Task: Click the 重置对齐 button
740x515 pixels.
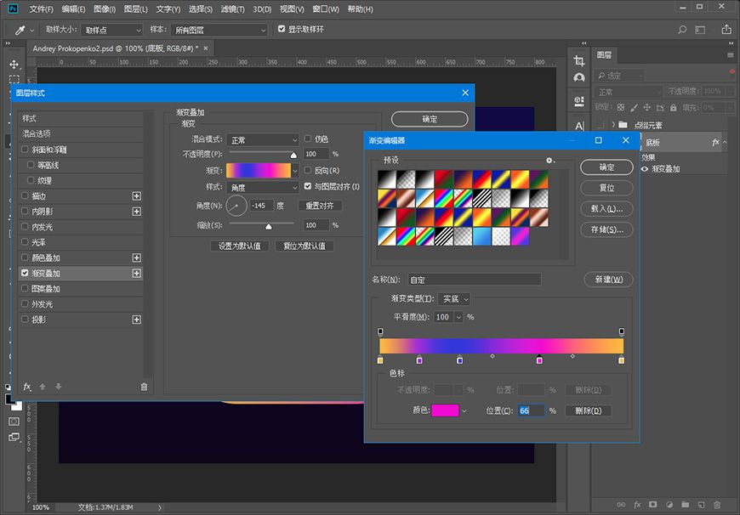Action: (320, 207)
